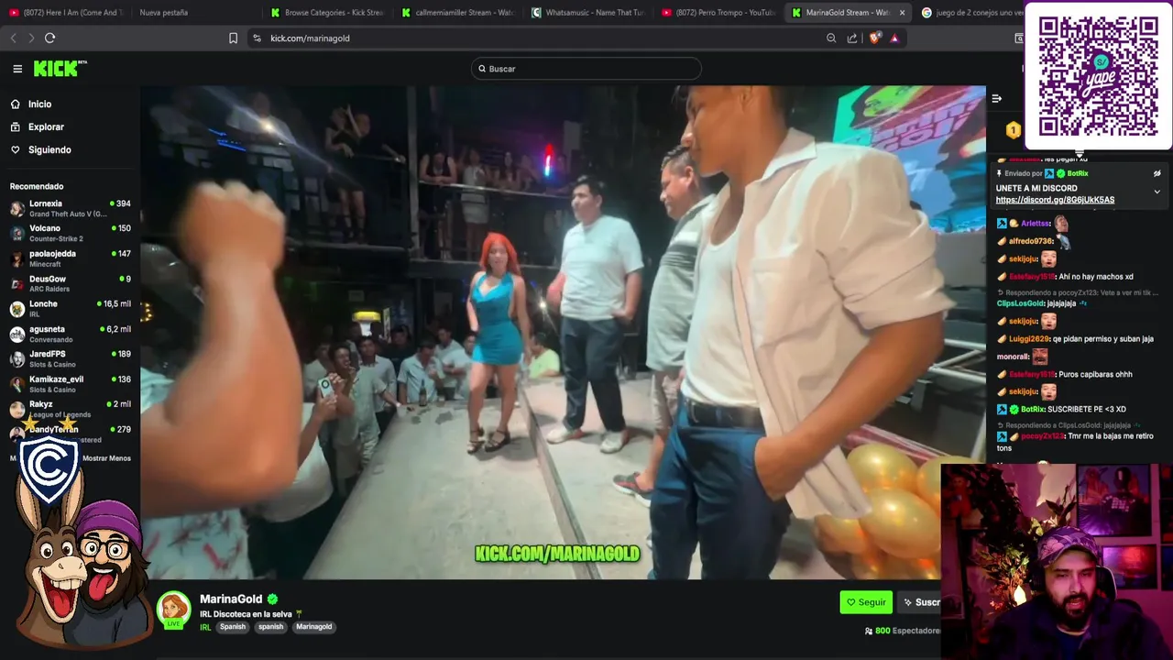The width and height of the screenshot is (1173, 660).
Task: Click the IRL category link
Action: point(205,627)
